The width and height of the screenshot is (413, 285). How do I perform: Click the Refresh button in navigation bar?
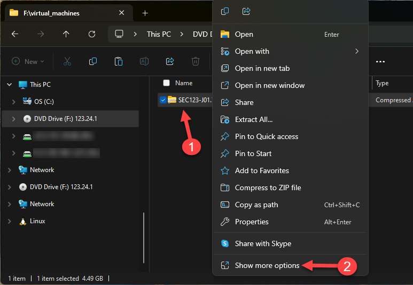pos(92,34)
